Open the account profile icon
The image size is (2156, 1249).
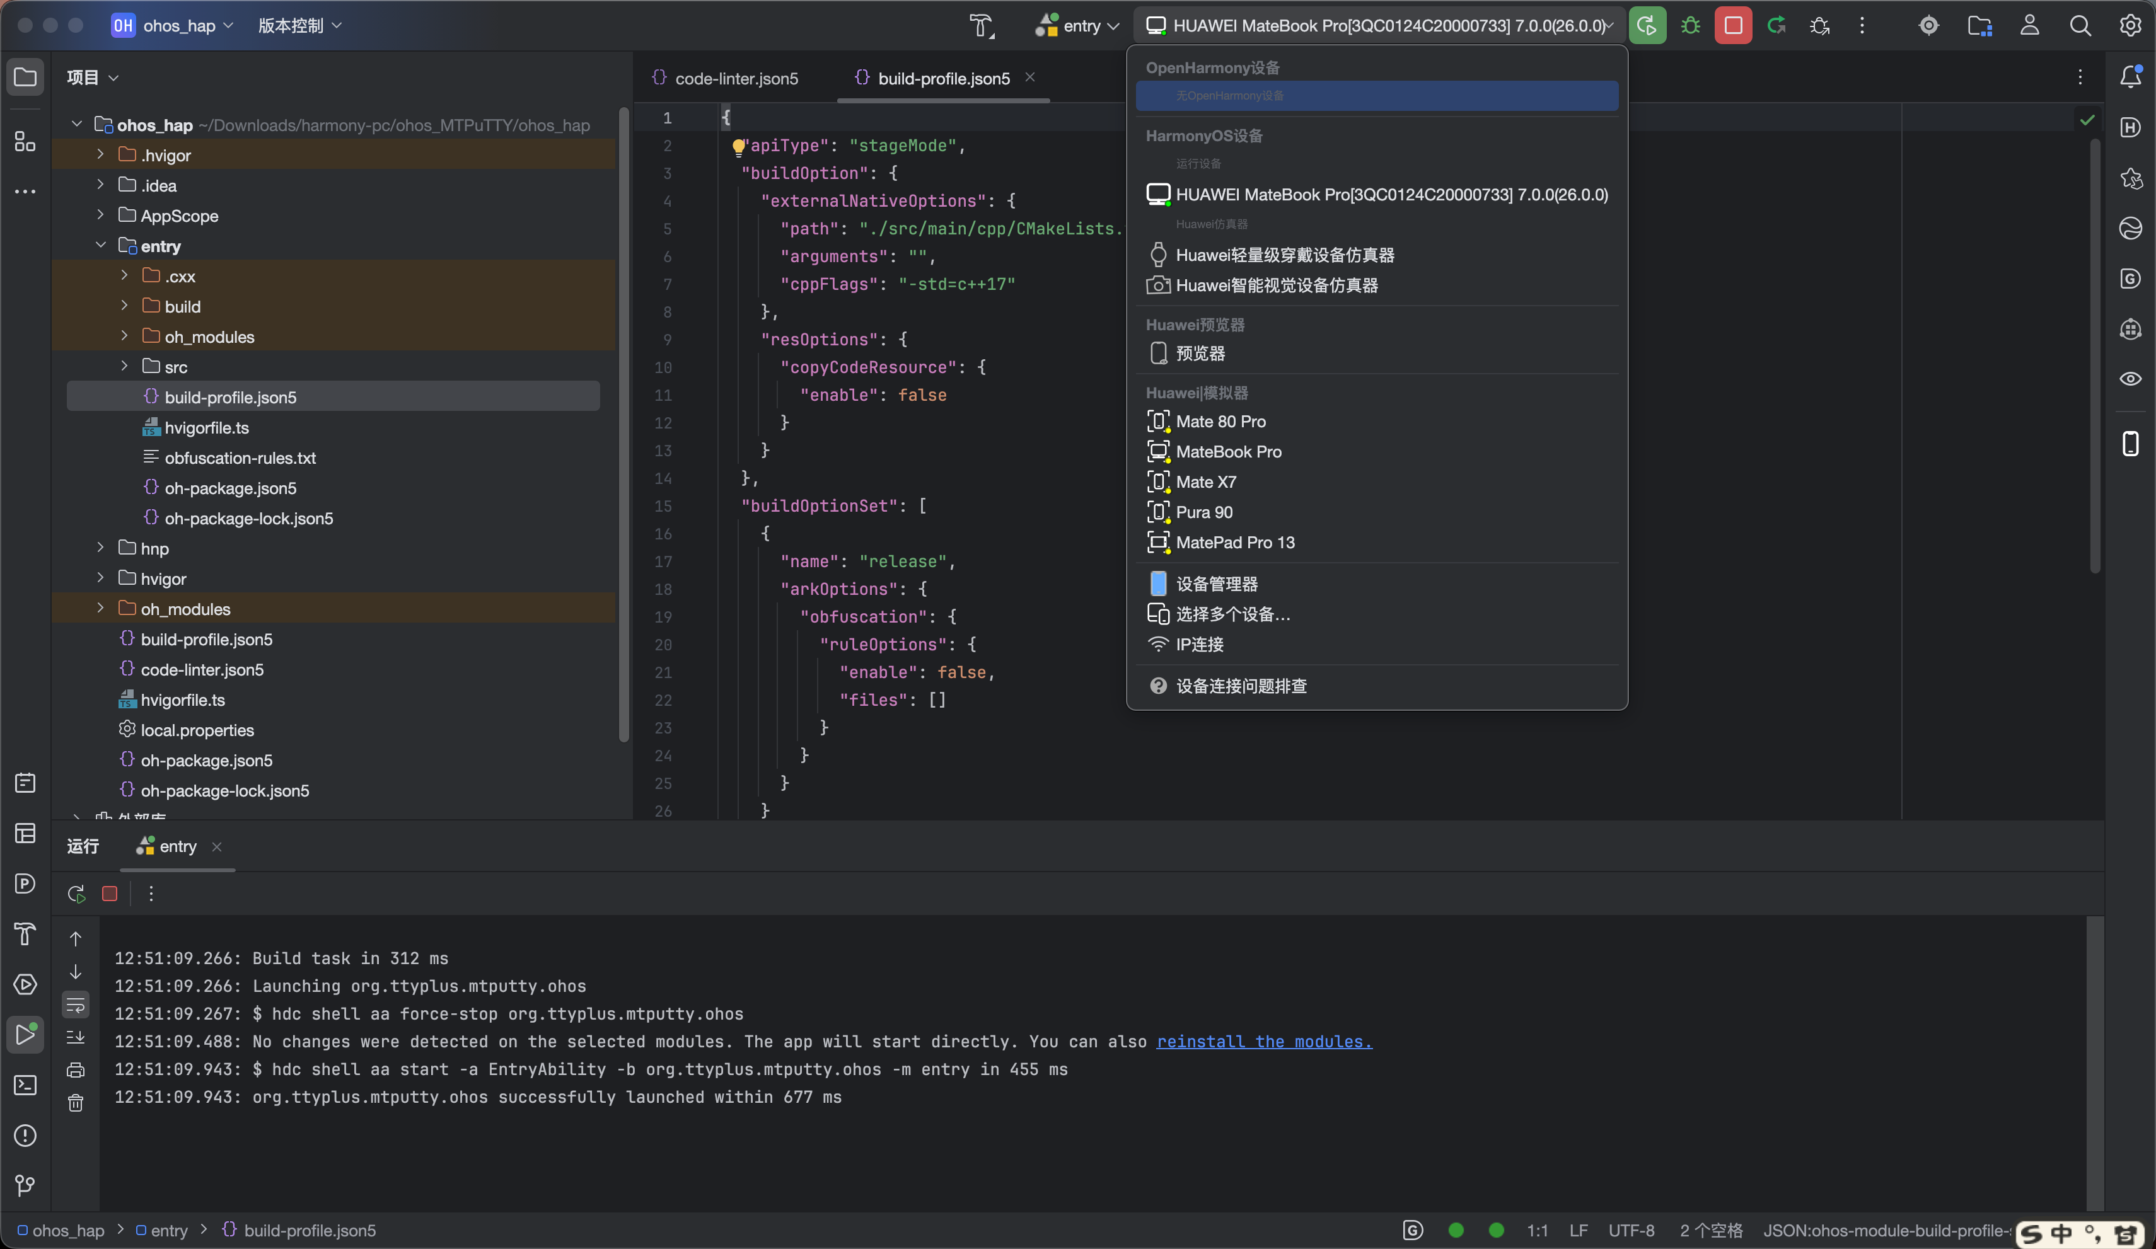(2029, 26)
